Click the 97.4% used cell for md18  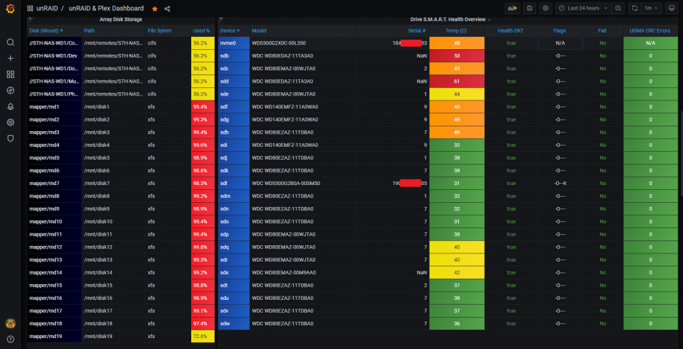point(203,324)
